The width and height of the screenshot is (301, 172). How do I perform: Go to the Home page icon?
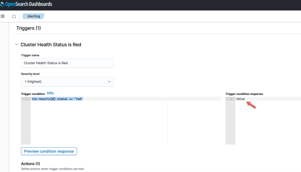point(14,16)
